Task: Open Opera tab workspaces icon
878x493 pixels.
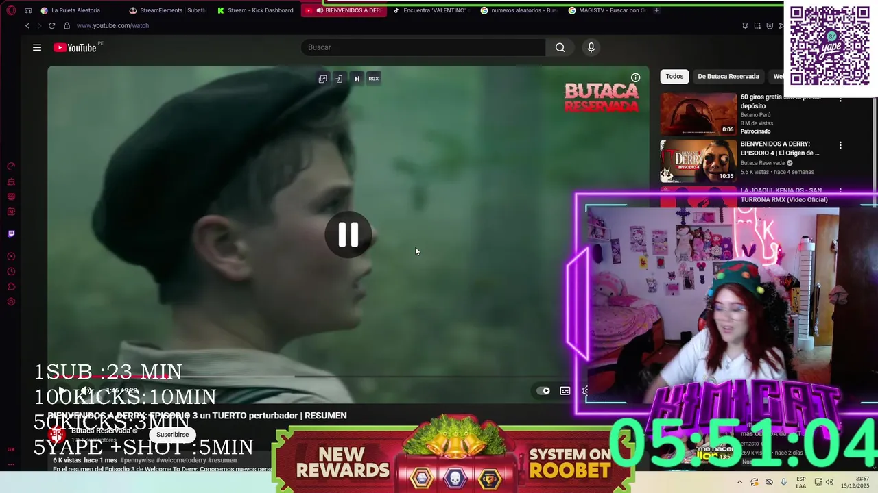Action: pyautogui.click(x=28, y=10)
